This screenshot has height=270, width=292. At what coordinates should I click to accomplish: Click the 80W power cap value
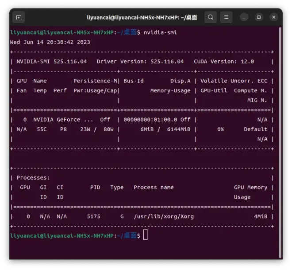pyautogui.click(x=108, y=129)
